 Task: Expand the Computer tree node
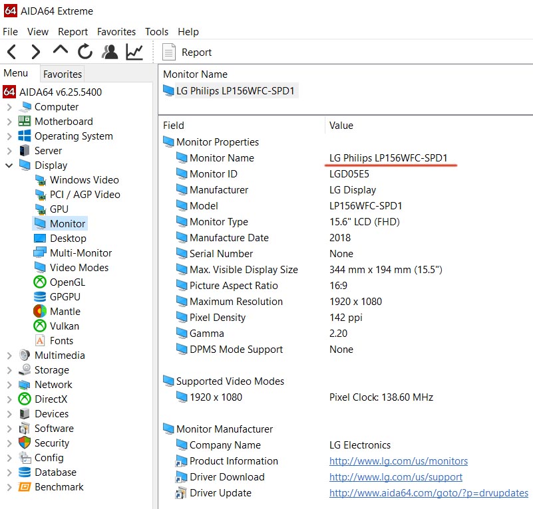coord(9,107)
